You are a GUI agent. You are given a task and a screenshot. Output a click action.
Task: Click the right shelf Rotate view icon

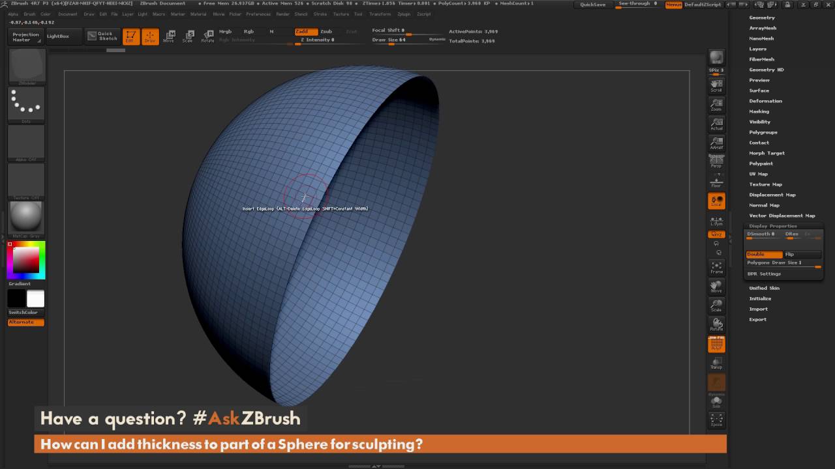(x=716, y=324)
